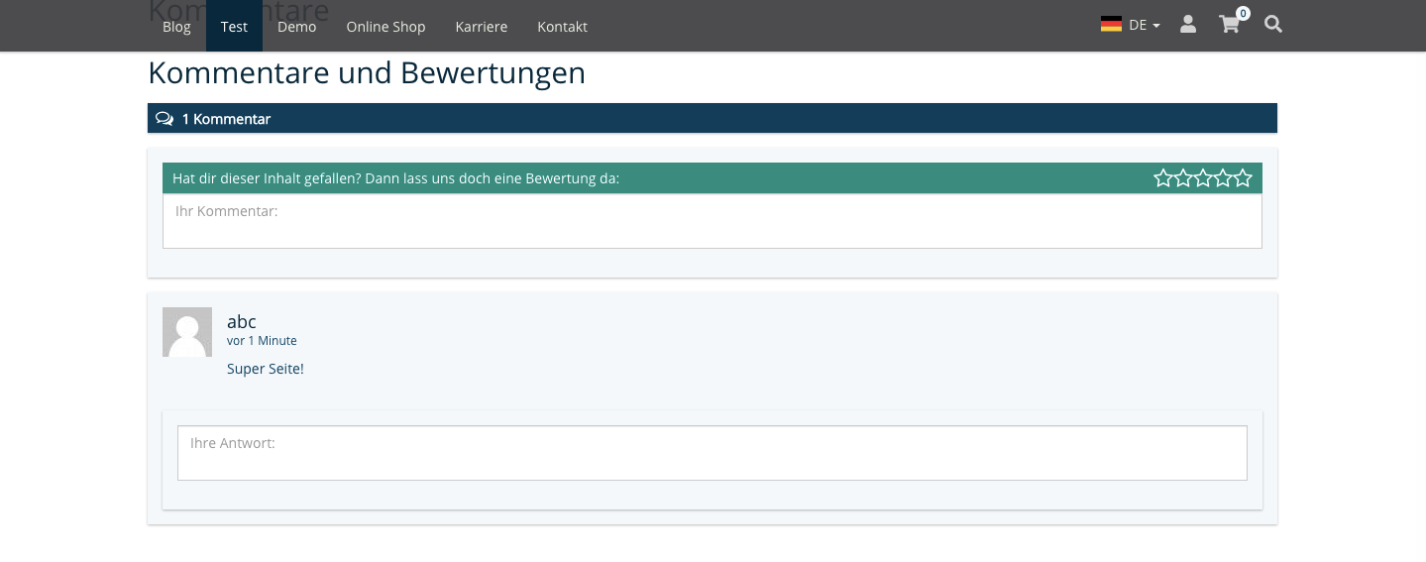Rate with the fifth star
Viewport: 1426px width, 562px height.
tap(1243, 178)
